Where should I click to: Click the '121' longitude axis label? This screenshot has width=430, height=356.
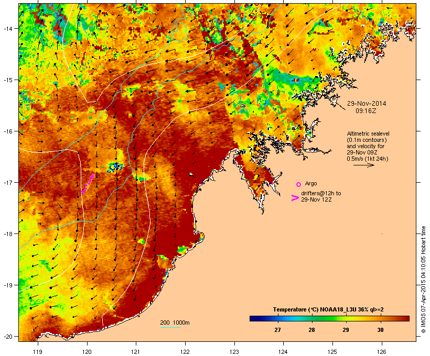pos(136,352)
